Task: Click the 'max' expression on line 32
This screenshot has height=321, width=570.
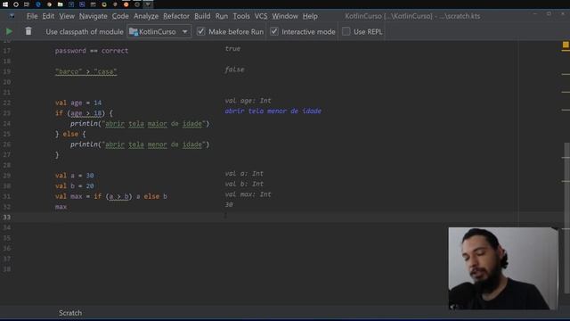Action: [61, 207]
